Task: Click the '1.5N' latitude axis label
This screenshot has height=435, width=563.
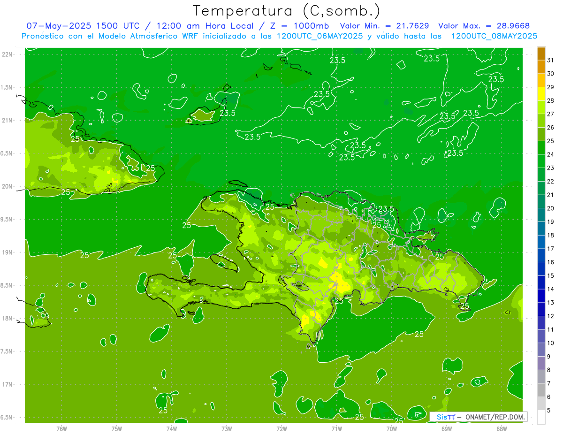Action: (7, 87)
